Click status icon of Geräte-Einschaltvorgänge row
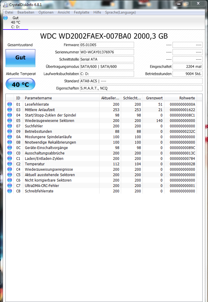Image resolution: width=208 pixels, height=302 pixels. click(x=10, y=148)
